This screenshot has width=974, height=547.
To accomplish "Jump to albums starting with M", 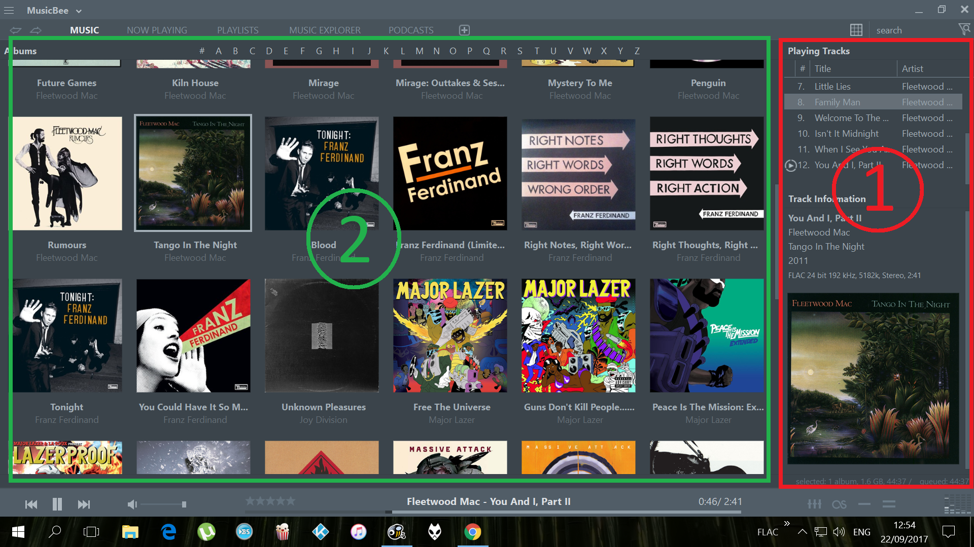I will [x=419, y=51].
